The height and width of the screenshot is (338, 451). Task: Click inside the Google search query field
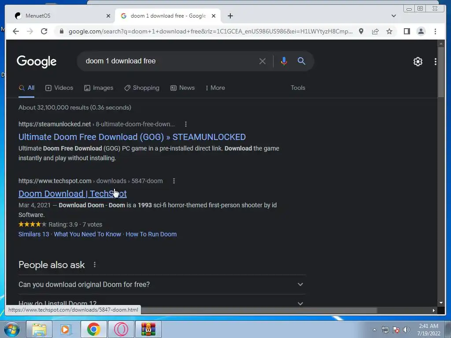pyautogui.click(x=170, y=61)
